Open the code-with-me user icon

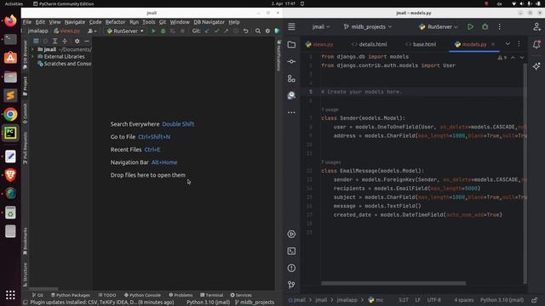(536, 26)
